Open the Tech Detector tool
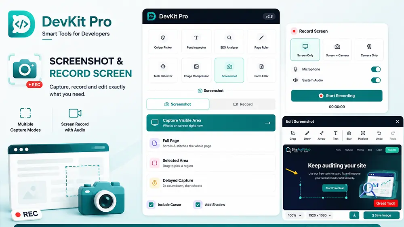The image size is (404, 227). (x=163, y=70)
